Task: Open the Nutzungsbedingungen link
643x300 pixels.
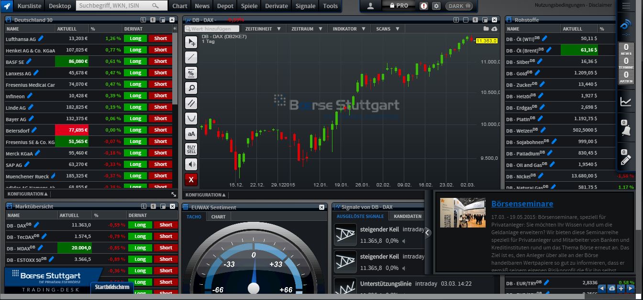Action: [x=560, y=5]
